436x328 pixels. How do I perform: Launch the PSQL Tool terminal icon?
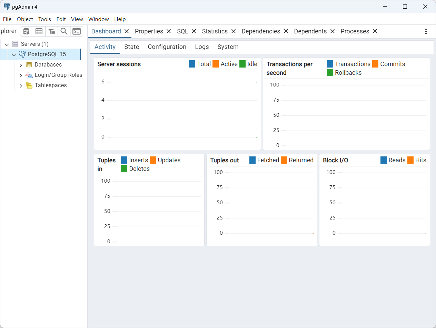coord(77,31)
